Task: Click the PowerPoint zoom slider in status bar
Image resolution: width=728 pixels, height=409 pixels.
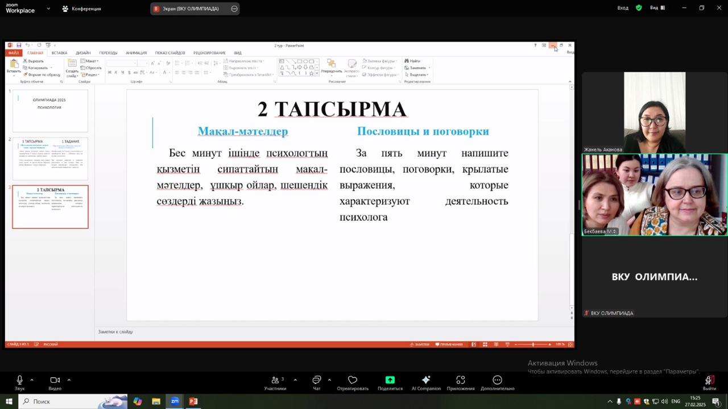Action: coord(533,344)
